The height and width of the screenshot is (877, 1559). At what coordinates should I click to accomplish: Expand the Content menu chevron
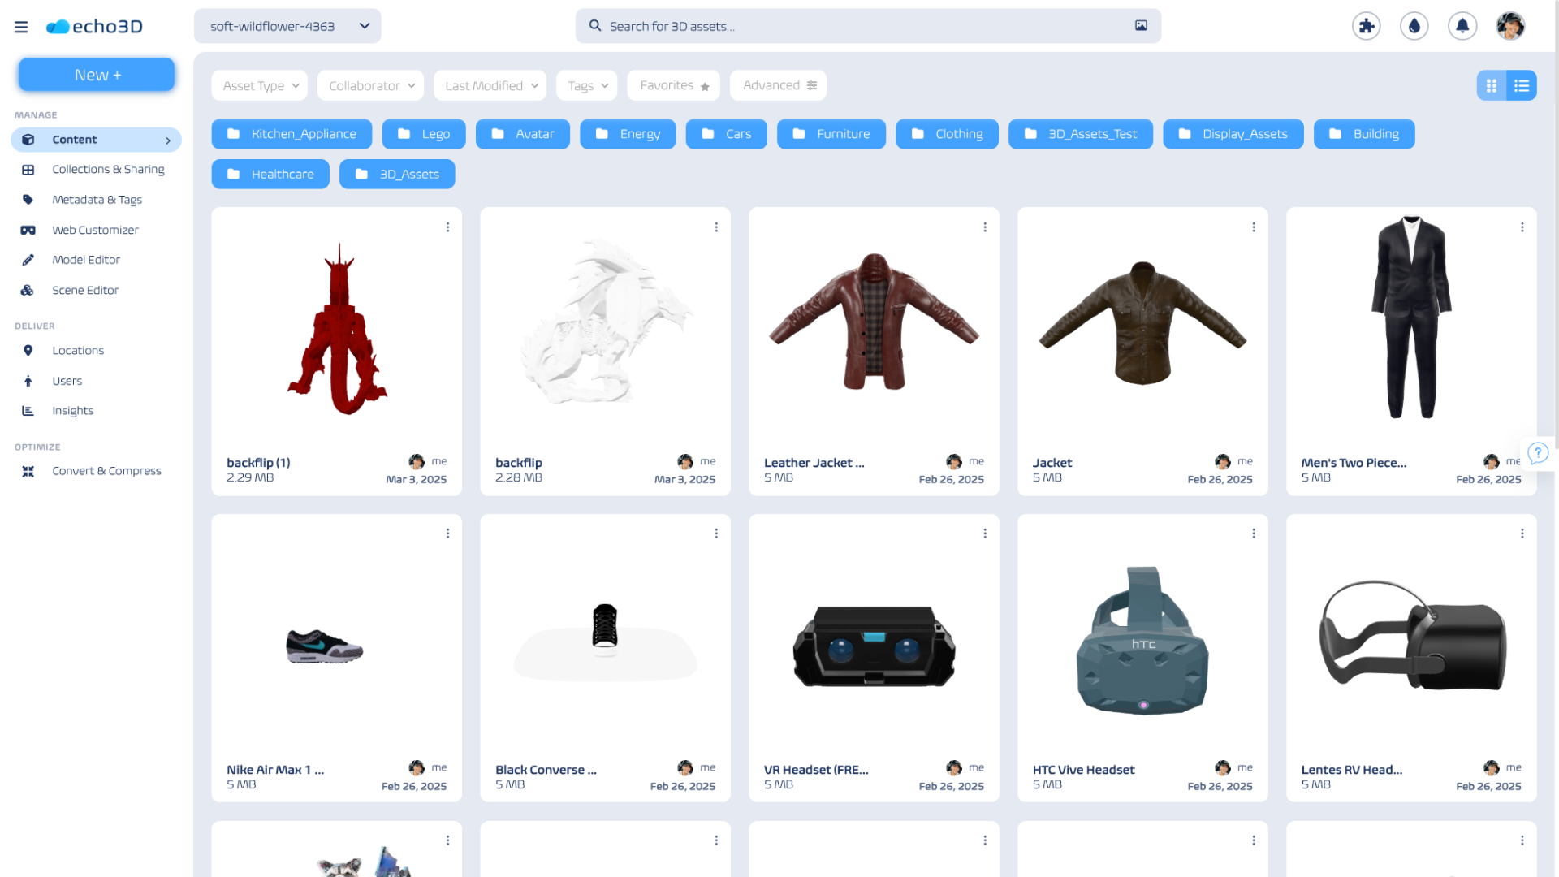tap(168, 140)
